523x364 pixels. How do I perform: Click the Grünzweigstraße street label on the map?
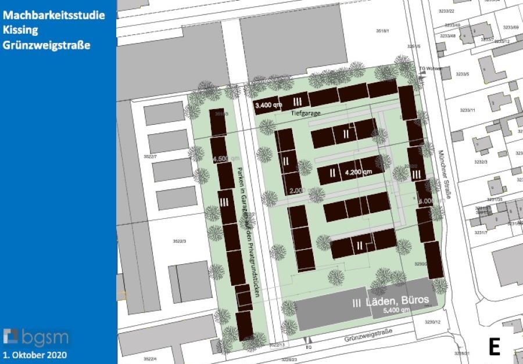(368, 336)
